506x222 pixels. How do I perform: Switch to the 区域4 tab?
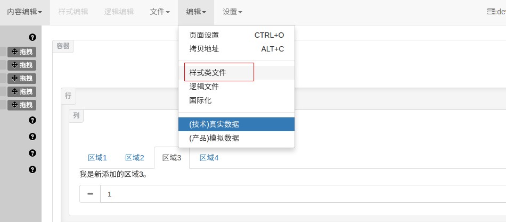209,158
